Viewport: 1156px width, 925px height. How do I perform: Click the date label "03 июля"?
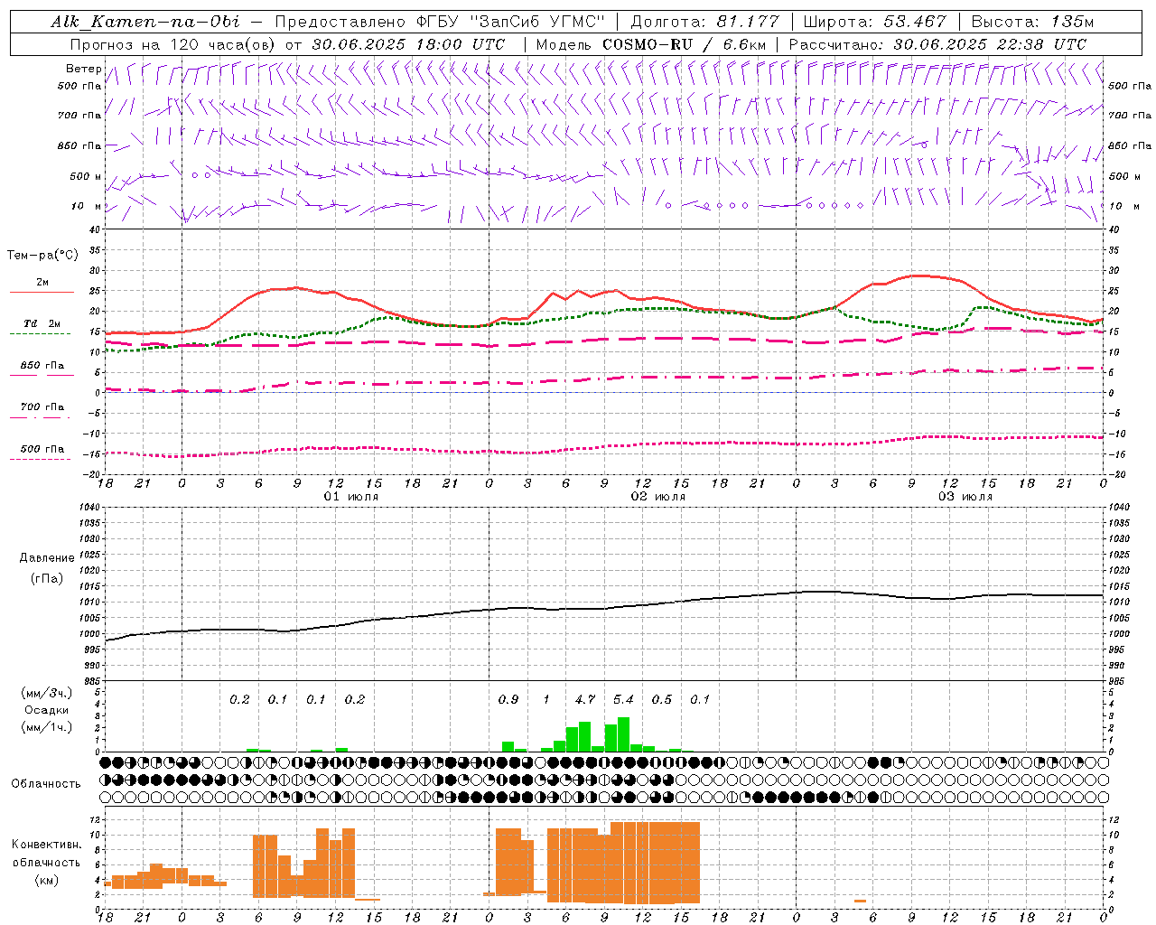[x=965, y=497]
